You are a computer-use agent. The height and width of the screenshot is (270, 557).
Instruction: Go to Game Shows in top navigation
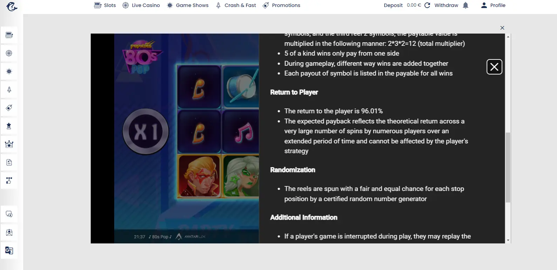(188, 5)
